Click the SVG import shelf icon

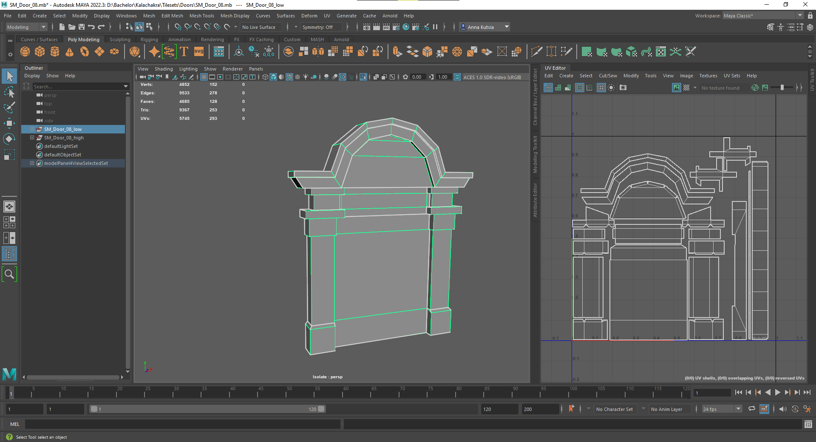199,52
